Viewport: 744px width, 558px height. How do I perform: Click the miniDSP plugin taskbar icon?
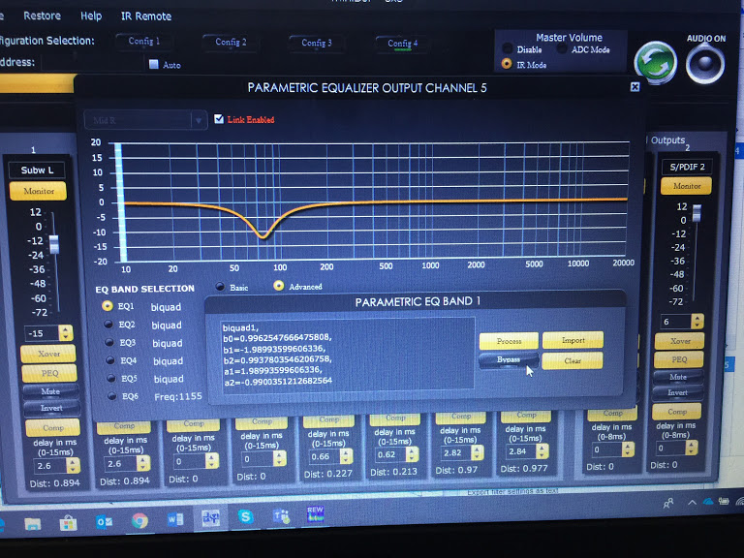point(210,517)
